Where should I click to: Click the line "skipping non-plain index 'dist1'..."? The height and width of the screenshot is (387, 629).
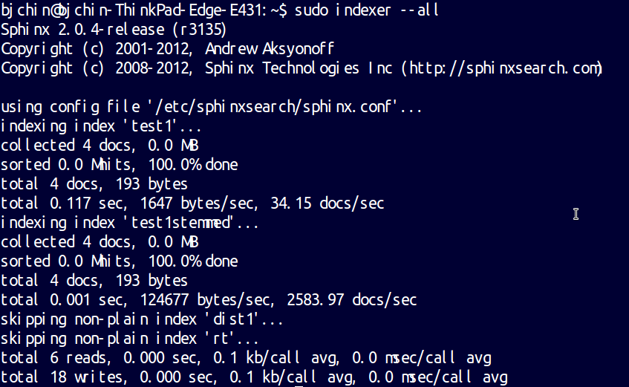coord(142,319)
